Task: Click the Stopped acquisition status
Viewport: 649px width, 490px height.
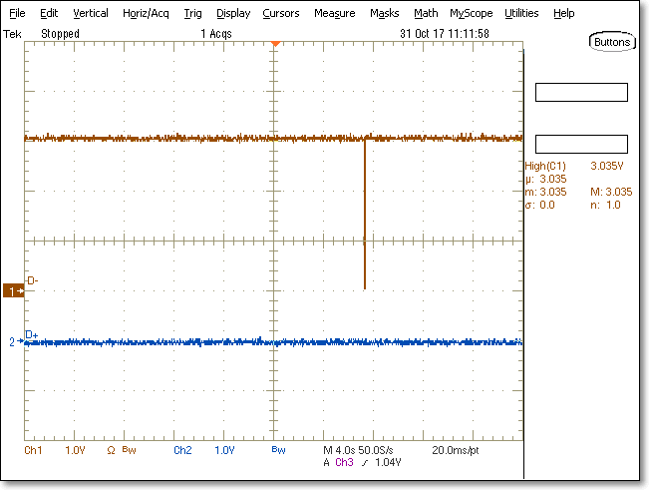Action: (x=60, y=34)
